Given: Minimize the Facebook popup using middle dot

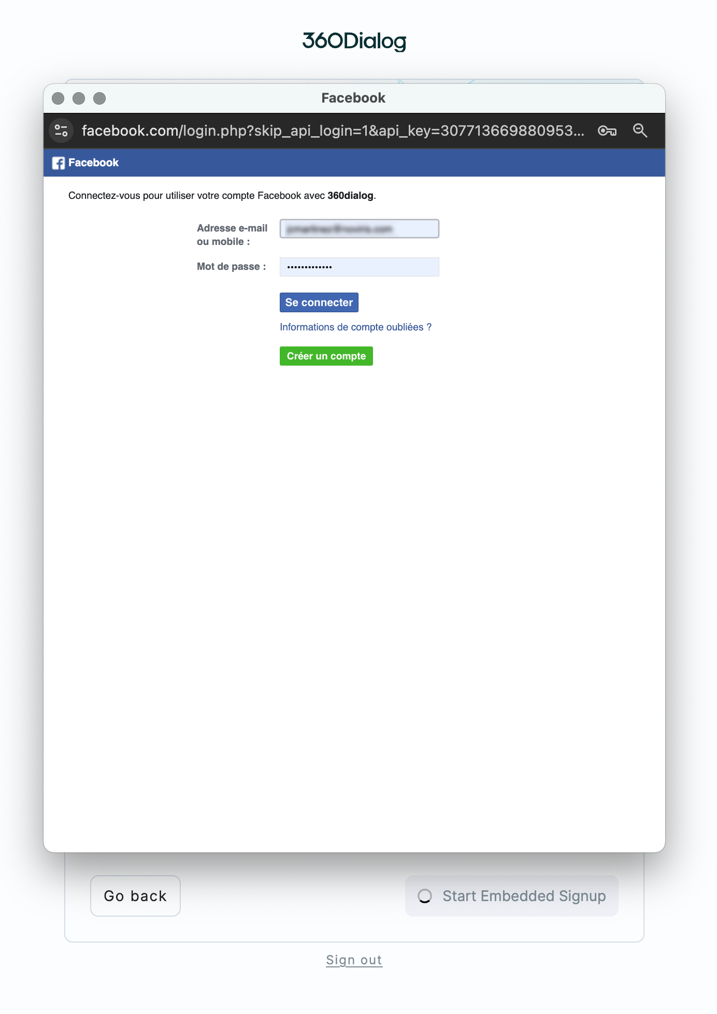Looking at the screenshot, I should pyautogui.click(x=79, y=98).
